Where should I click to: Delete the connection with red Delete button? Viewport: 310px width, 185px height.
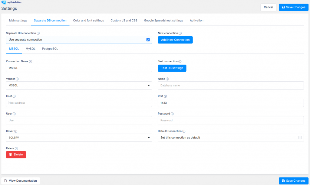coord(16,154)
